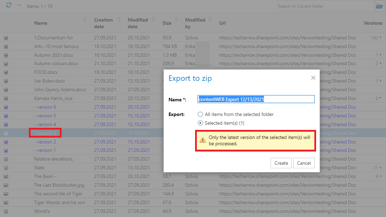Click the Create button
Viewport: 386px width, 217px height.
(281, 163)
